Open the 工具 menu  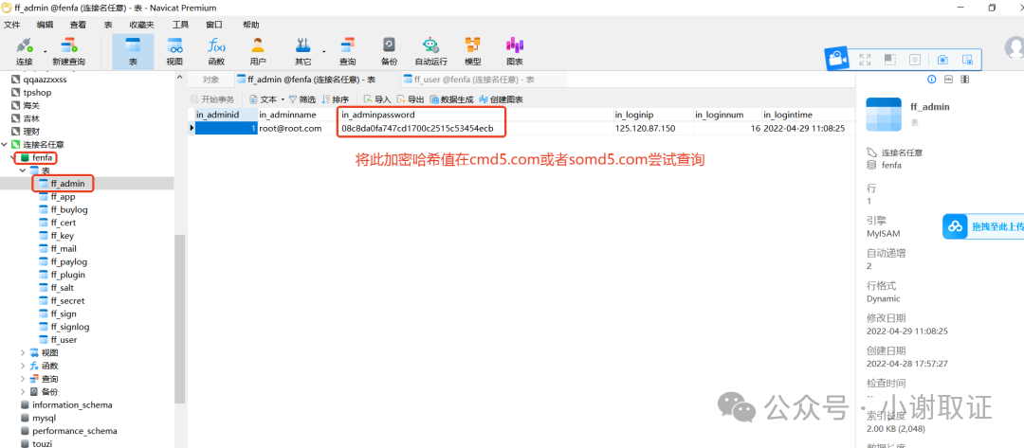coord(181,25)
